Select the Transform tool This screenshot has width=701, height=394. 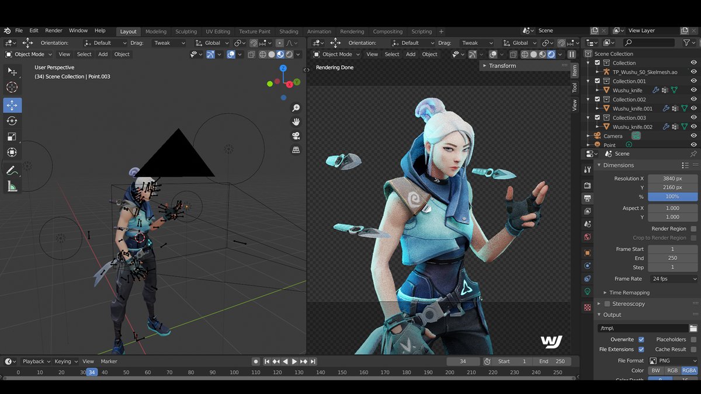(12, 152)
